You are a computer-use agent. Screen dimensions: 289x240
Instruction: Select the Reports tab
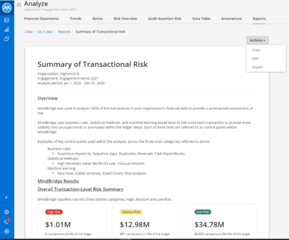pyautogui.click(x=259, y=19)
